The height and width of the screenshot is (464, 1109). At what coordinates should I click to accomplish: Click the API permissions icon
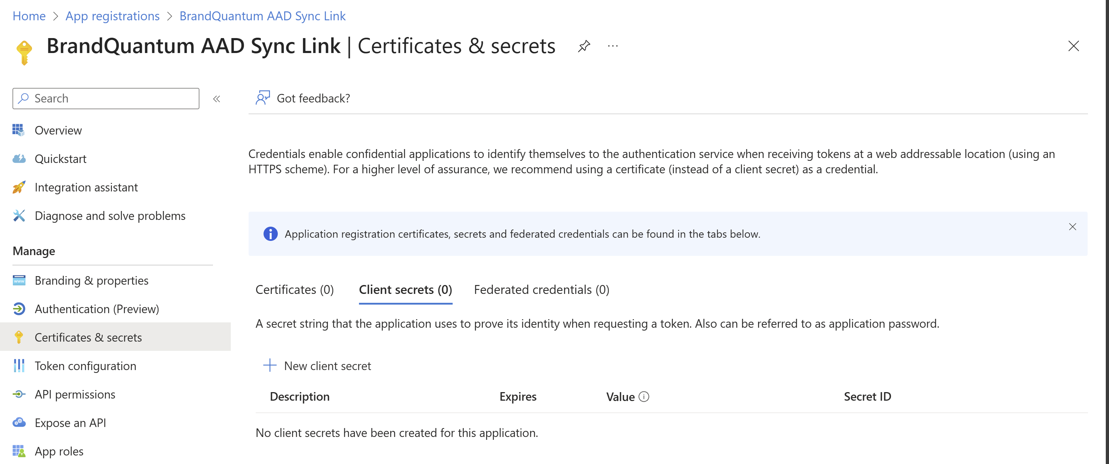(19, 394)
